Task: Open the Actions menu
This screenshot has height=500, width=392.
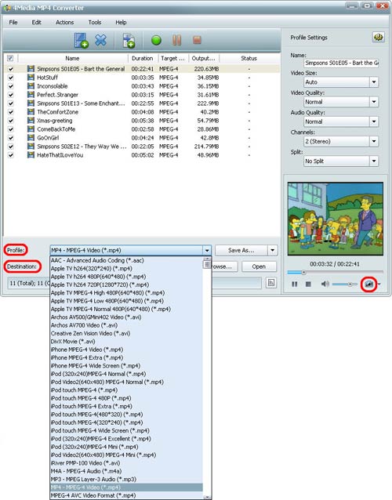Action: [x=65, y=22]
